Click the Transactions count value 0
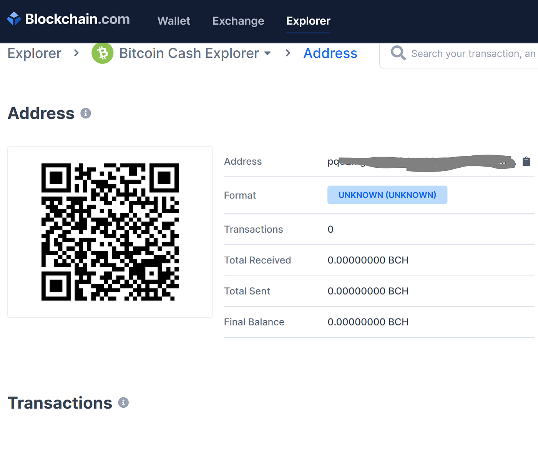 pyautogui.click(x=330, y=229)
